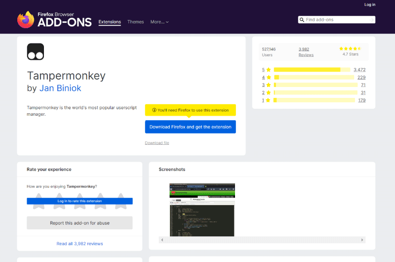Click the 4.7 Stars rating icons
The image size is (395, 262).
(x=351, y=48)
